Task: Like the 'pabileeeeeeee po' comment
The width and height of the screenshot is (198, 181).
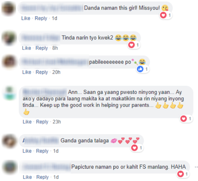Action: click(x=27, y=72)
